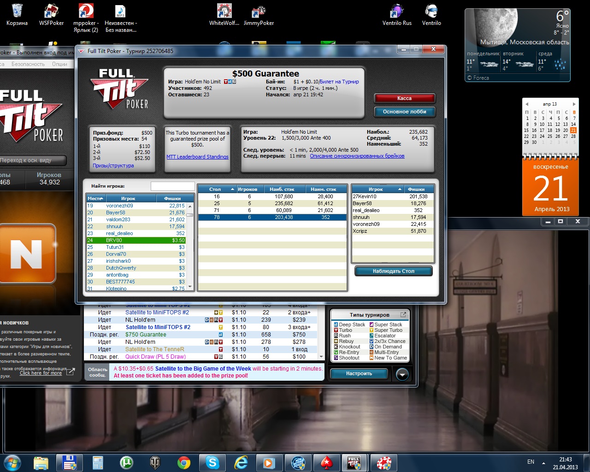Screen dimensions: 590x472
Task: Launch the Ventrilo desktop icon
Action: point(431,15)
